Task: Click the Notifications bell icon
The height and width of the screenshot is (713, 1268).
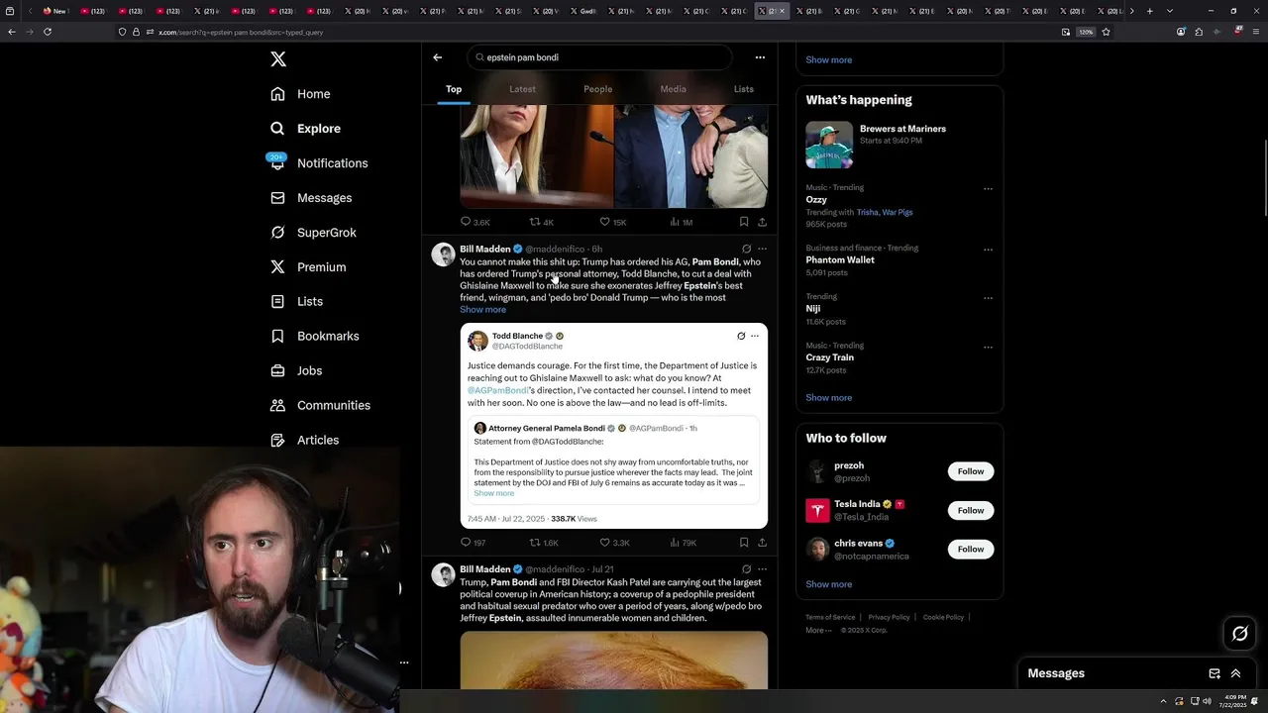Action: tap(278, 163)
